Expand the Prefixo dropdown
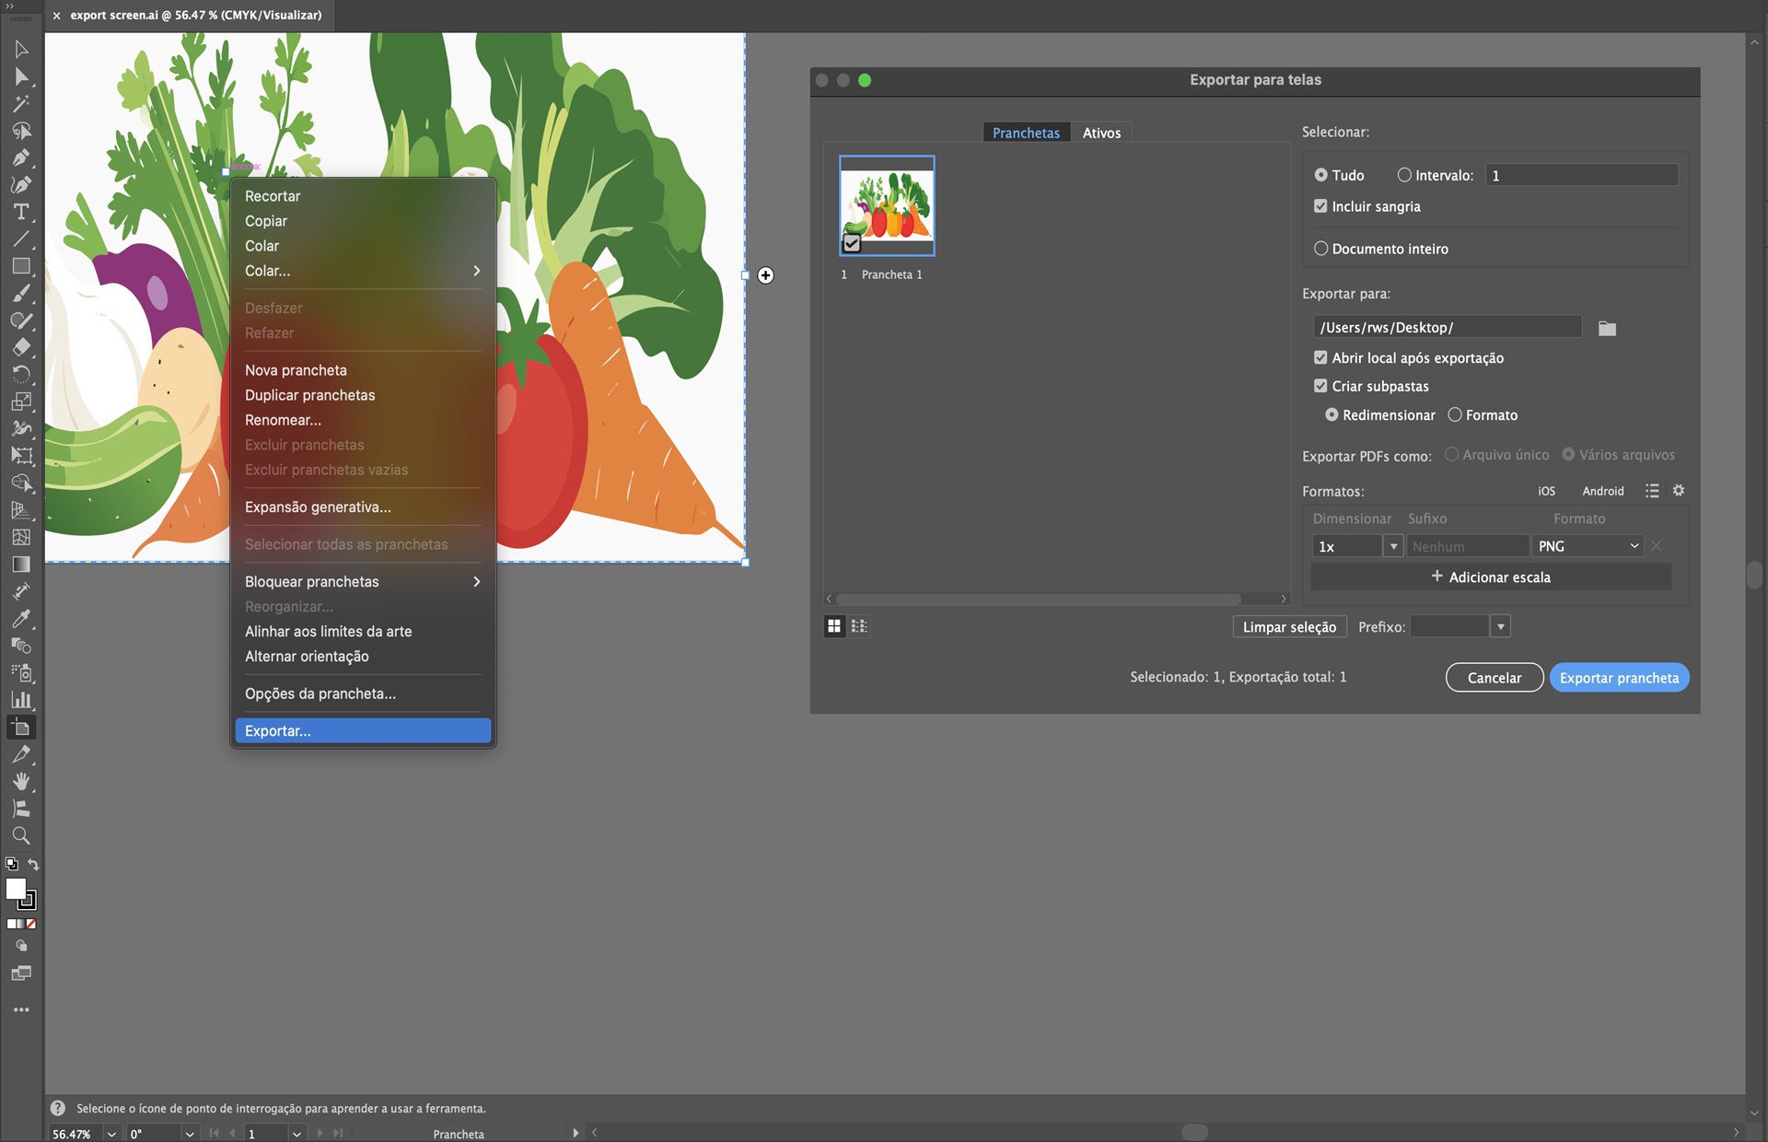This screenshot has width=1768, height=1142. click(1500, 625)
